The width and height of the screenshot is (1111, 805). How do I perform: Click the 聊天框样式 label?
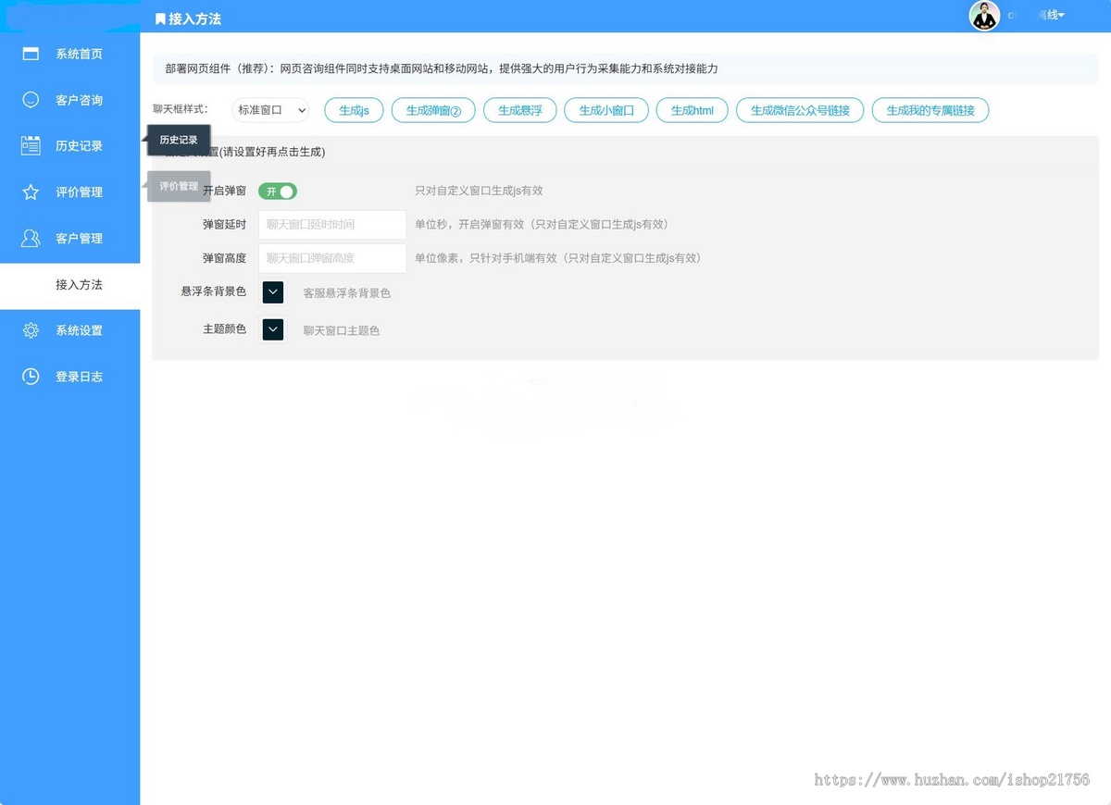[181, 109]
